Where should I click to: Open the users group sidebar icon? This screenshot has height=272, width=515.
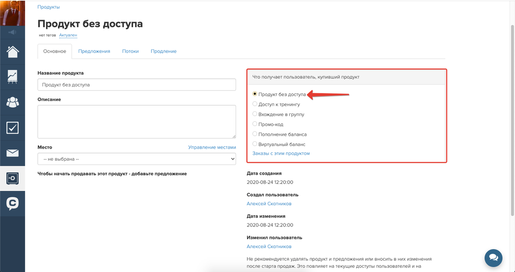coord(12,102)
